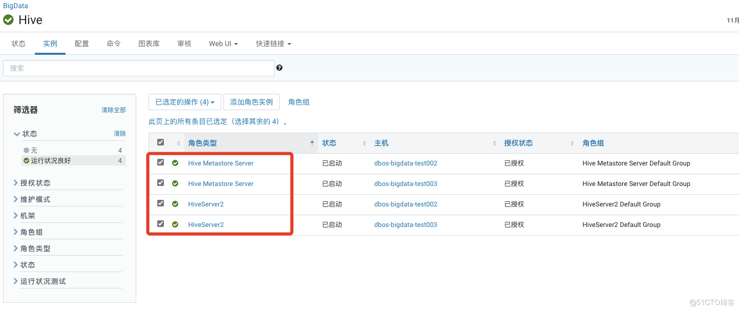Viewport: 739px width, 311px height.
Task: Expand the 维护模式 filter section
Action: tap(32, 199)
